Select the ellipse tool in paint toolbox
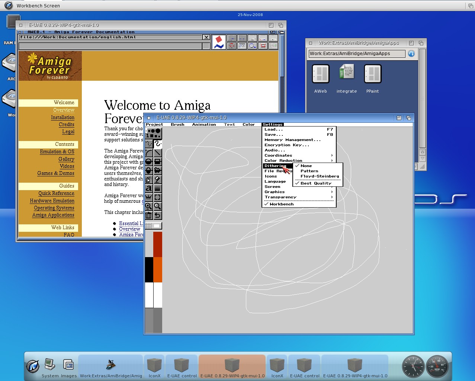475x381 pixels. pos(149,170)
